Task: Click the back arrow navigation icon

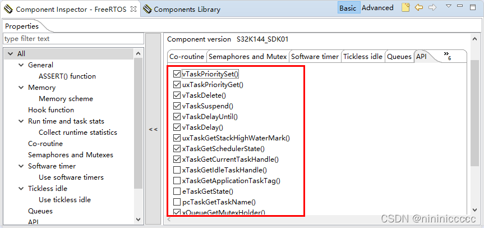Action: [x=418, y=7]
